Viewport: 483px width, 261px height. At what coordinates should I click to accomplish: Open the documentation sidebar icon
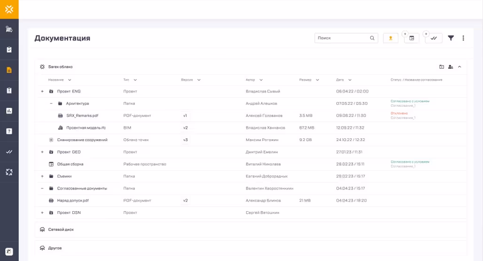pyautogui.click(x=9, y=70)
